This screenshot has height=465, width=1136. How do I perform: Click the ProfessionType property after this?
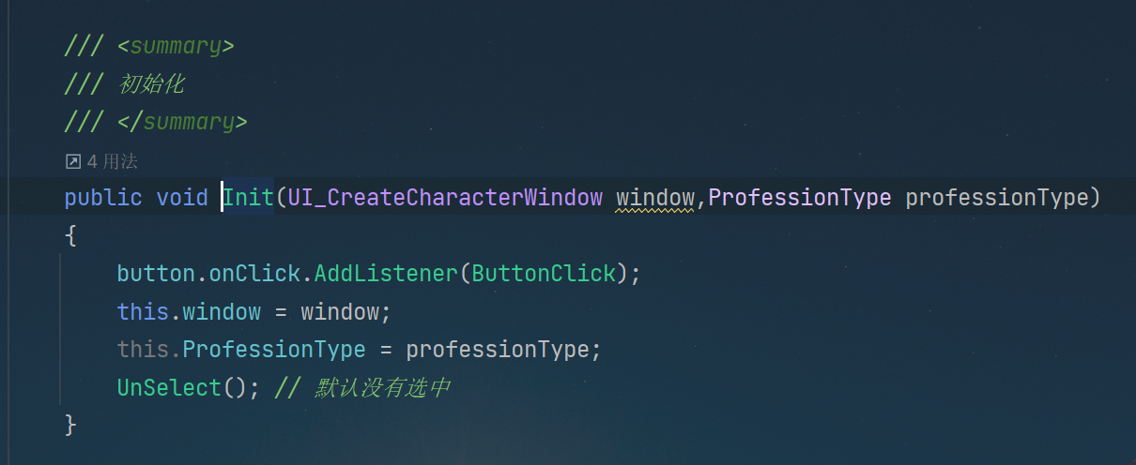coord(274,350)
